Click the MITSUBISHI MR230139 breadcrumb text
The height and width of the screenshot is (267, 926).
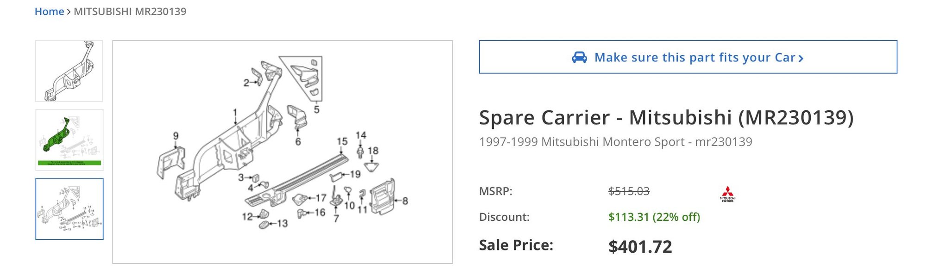click(130, 12)
